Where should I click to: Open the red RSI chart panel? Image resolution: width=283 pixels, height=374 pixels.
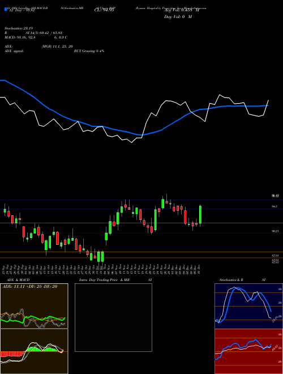(x=248, y=351)
